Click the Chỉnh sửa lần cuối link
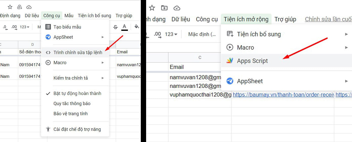352x142 pixels. point(328,19)
